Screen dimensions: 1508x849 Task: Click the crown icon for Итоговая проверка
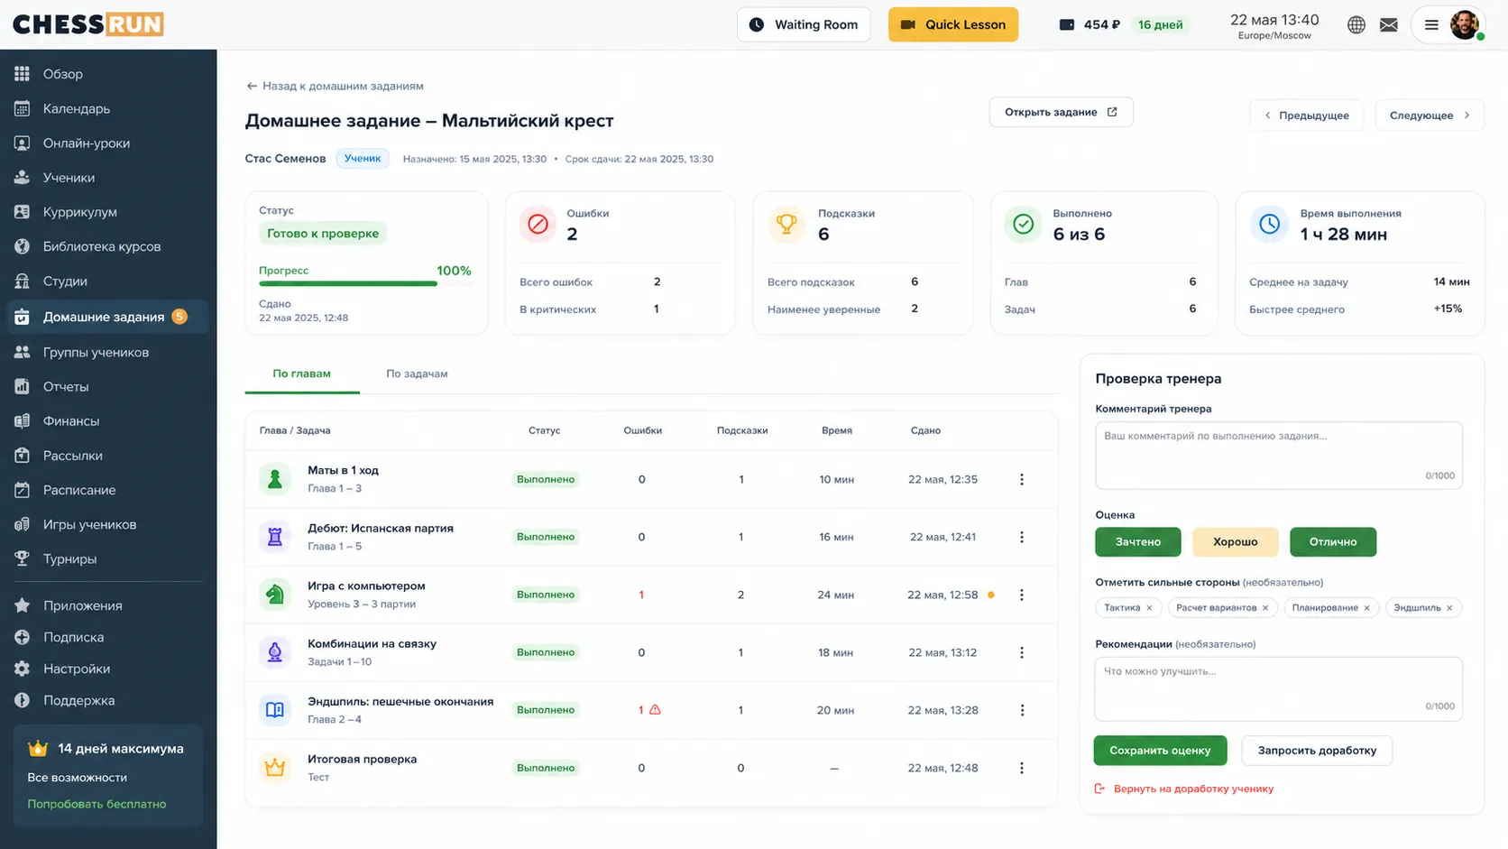275,768
